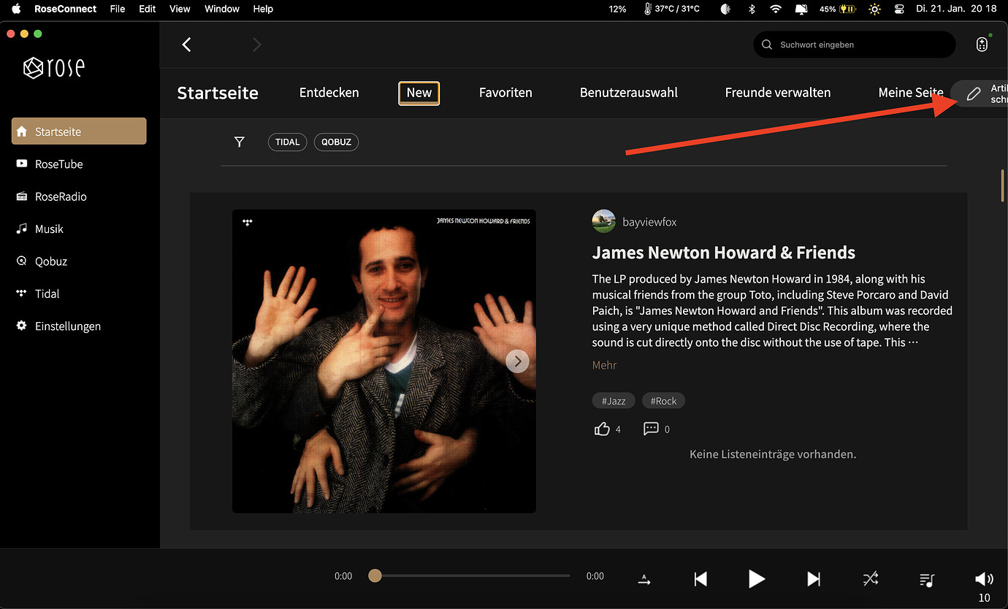Click bayviewfox profile avatar

click(604, 221)
